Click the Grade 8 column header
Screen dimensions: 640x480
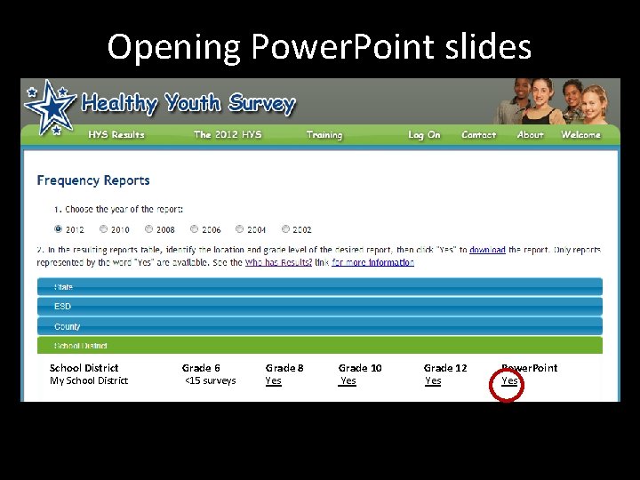284,368
